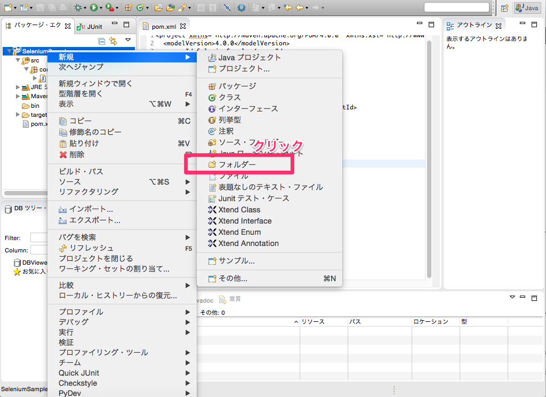Image resolution: width=546 pixels, height=397 pixels.
Task: Click the yellow Back navigation arrow
Action: 300,7
